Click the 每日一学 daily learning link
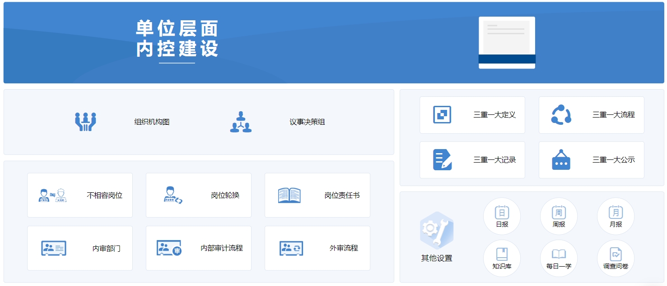667x286 pixels. [559, 258]
